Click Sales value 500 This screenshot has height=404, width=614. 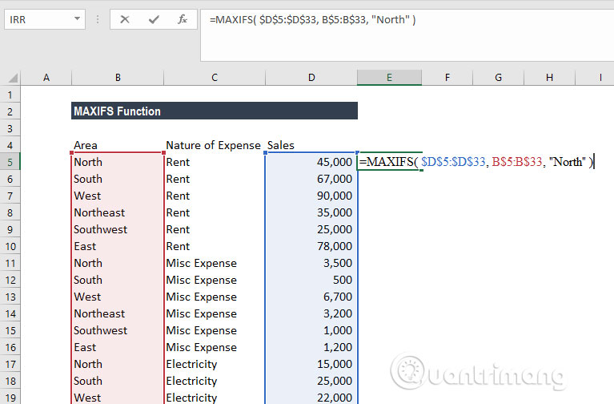343,280
